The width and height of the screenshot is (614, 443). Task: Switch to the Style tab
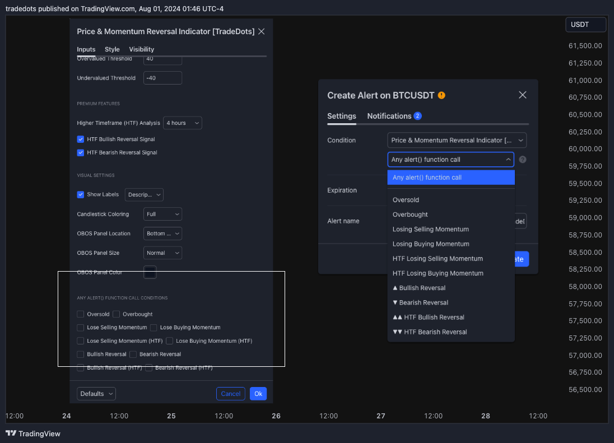coord(112,49)
